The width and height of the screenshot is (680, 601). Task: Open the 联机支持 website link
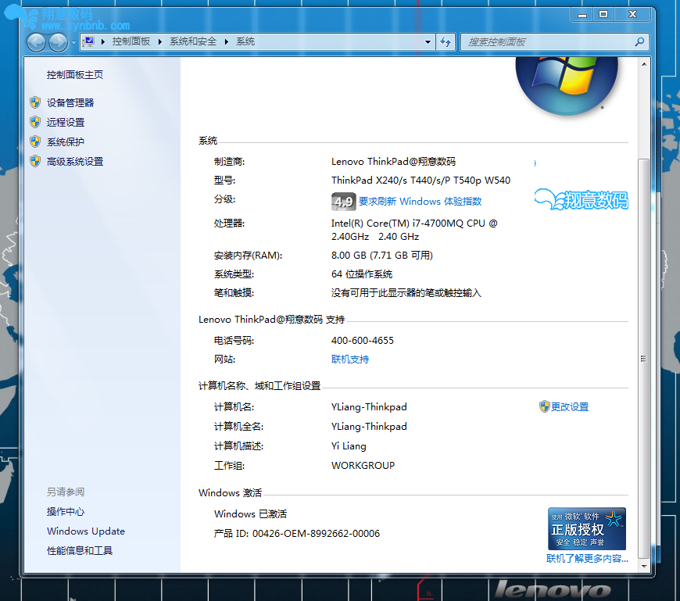coord(350,359)
